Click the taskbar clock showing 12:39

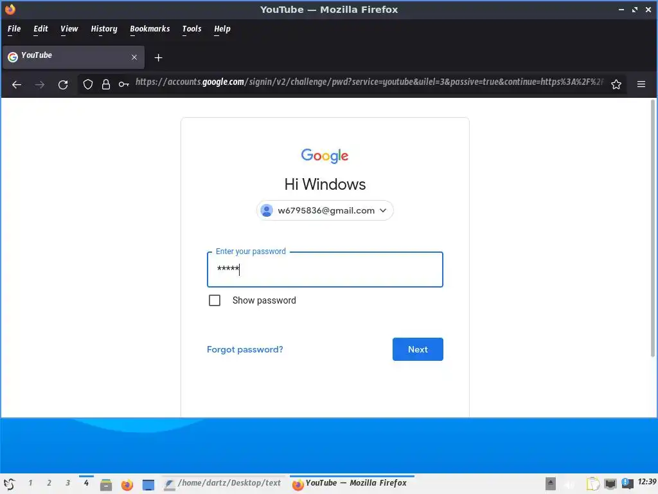(646, 482)
